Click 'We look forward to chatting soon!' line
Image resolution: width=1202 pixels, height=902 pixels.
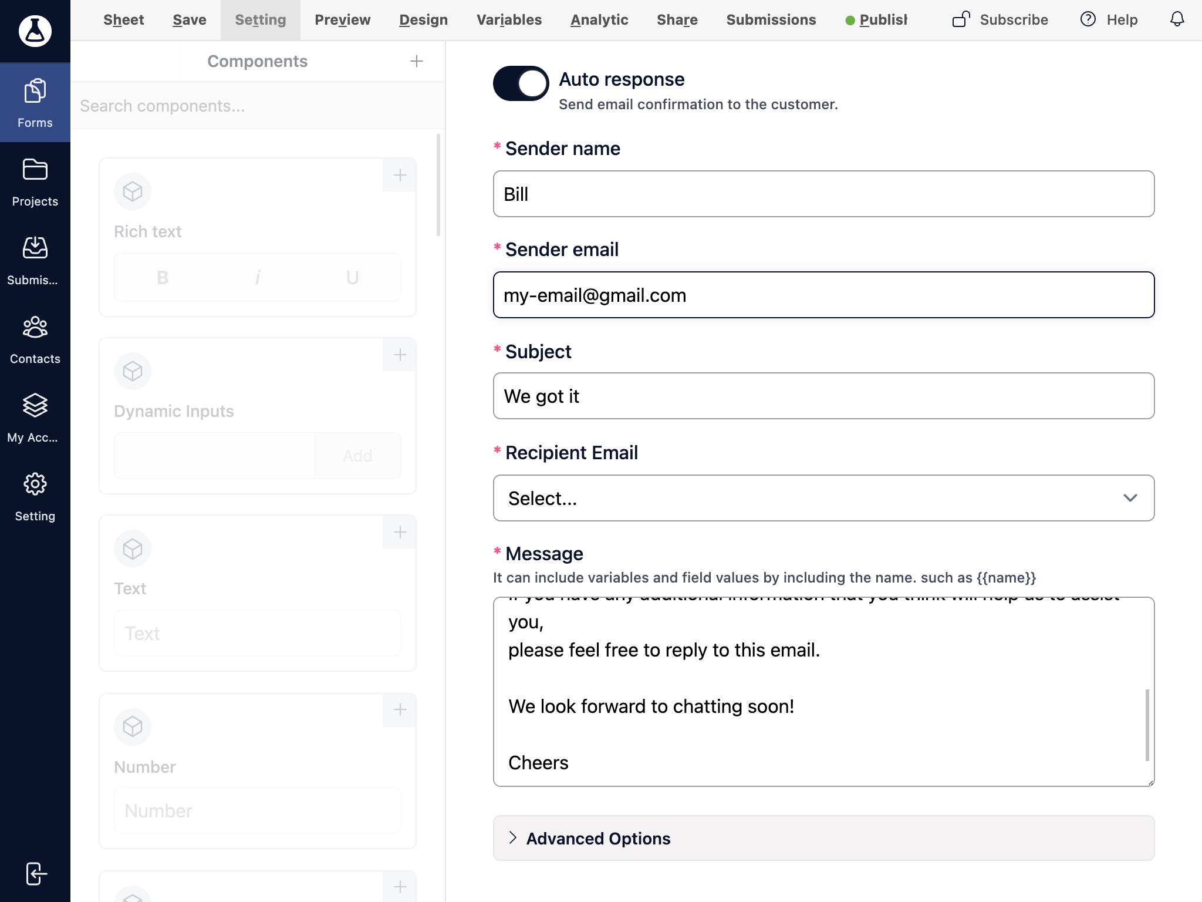pos(651,706)
